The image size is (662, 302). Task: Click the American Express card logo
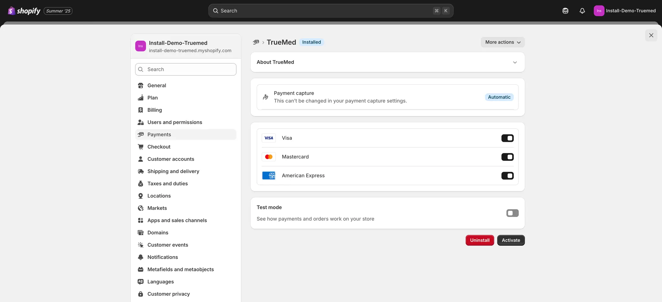[269, 176]
